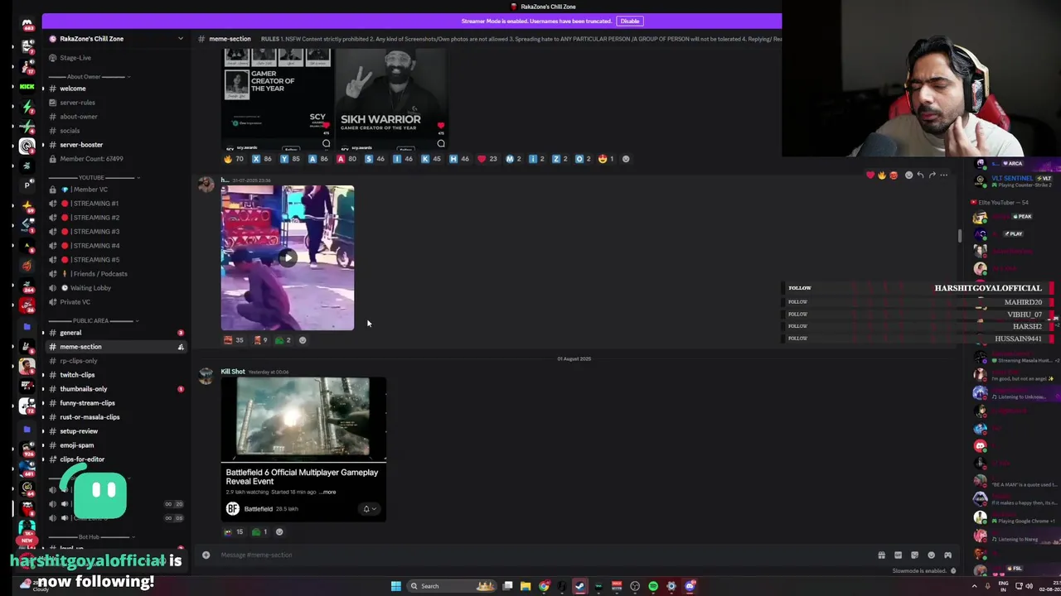Screen dimensions: 1061x596
Task: Open Direct Messages with 683 badge
Action: [x=27, y=25]
